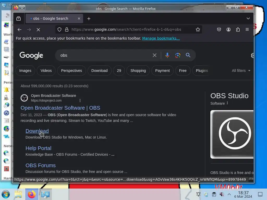
Task: Select the Plugins filter chip
Action: [x=202, y=71]
